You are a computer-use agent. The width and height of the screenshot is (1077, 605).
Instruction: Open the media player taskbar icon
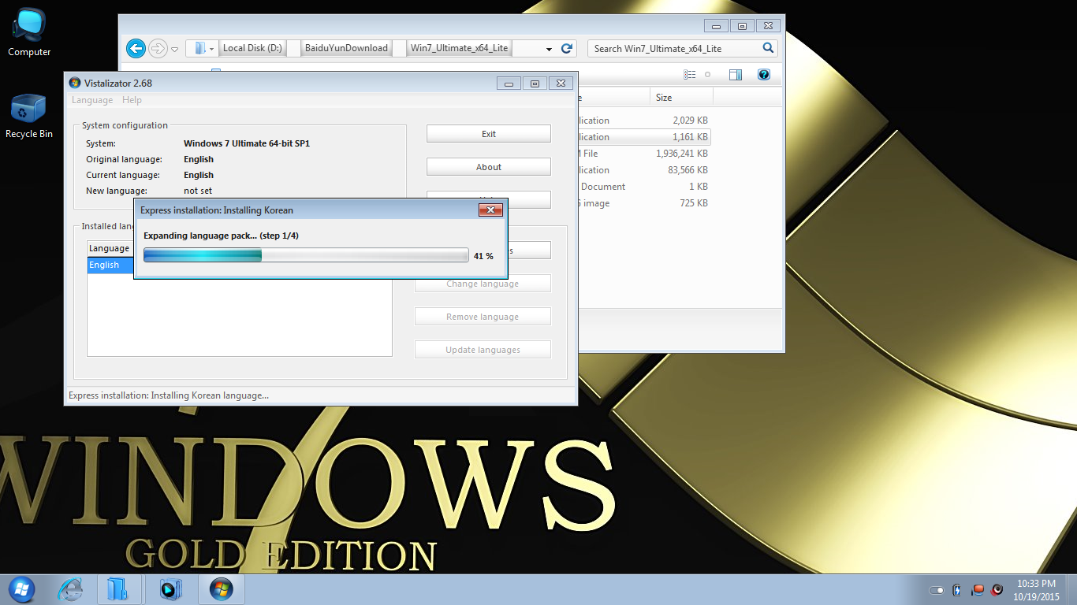[170, 589]
